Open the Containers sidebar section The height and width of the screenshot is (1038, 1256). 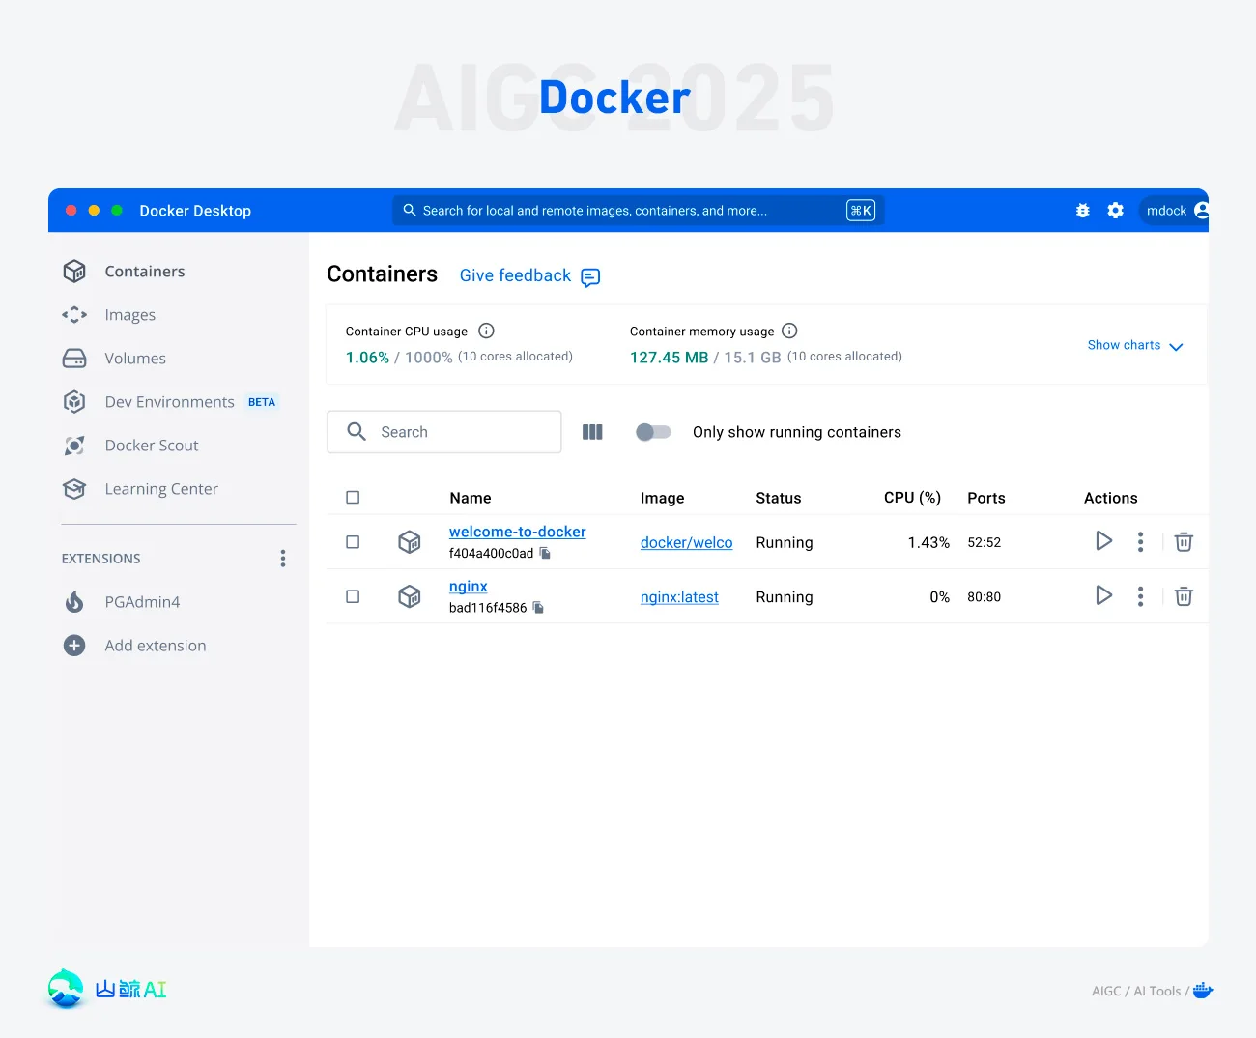[x=145, y=272]
